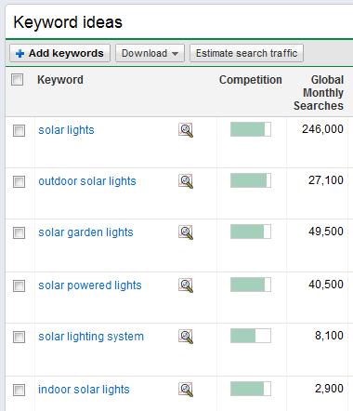The height and width of the screenshot is (411, 353).
Task: Open the solar lights keyword link
Action: point(66,130)
